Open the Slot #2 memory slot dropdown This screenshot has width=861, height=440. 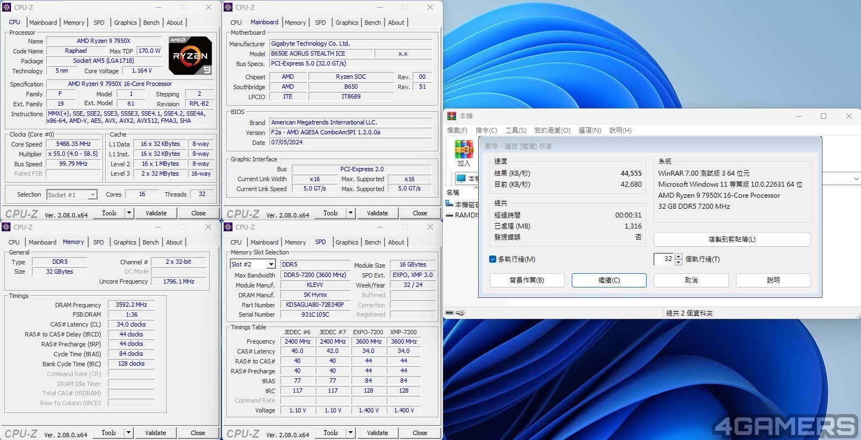tap(270, 264)
